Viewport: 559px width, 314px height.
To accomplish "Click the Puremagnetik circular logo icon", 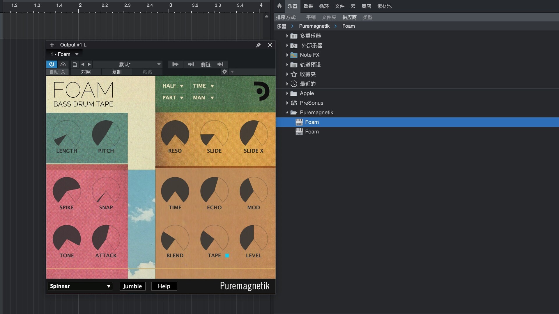I will [261, 91].
